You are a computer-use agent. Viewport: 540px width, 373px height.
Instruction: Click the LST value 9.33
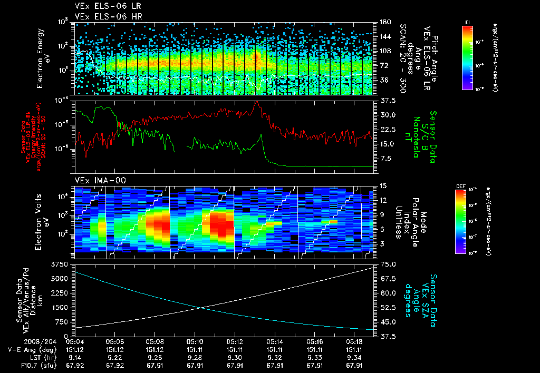click(x=315, y=358)
